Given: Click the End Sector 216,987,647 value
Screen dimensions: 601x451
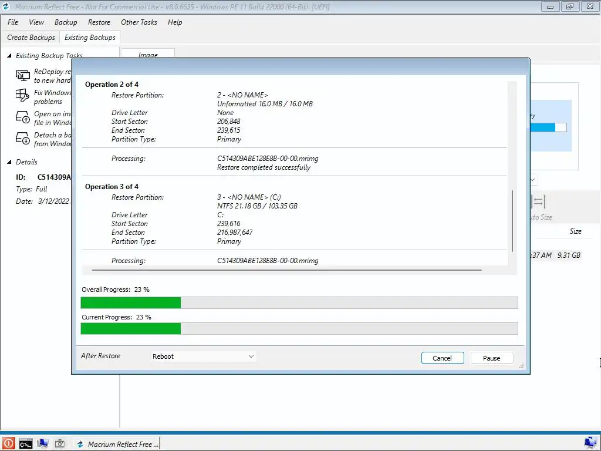Looking at the screenshot, I should coord(235,233).
